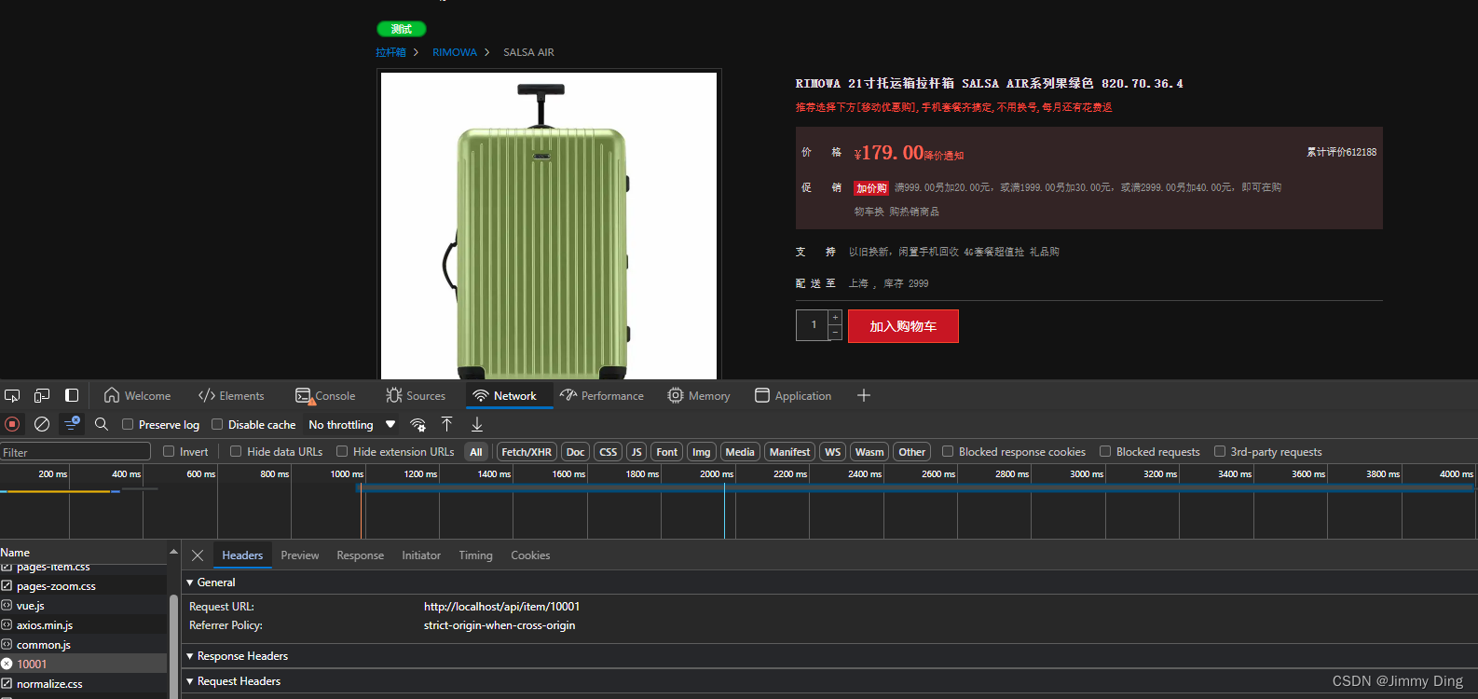Click the Application window icon
The image size is (1478, 699).
click(762, 395)
